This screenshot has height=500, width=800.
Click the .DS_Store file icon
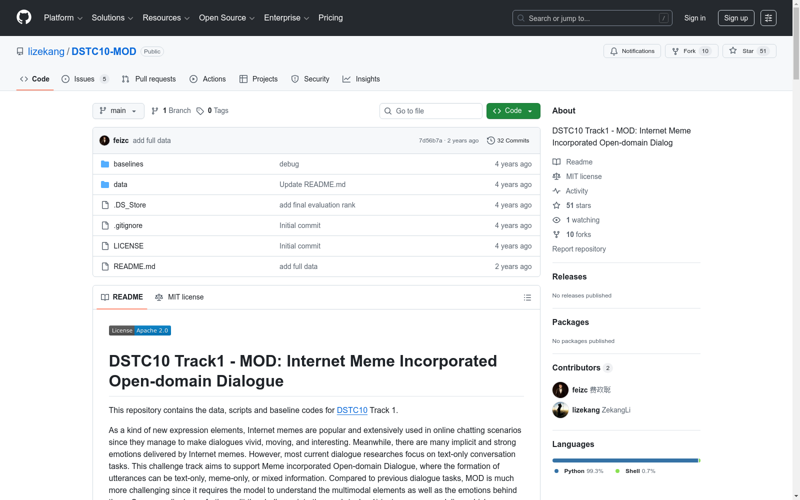click(x=105, y=205)
